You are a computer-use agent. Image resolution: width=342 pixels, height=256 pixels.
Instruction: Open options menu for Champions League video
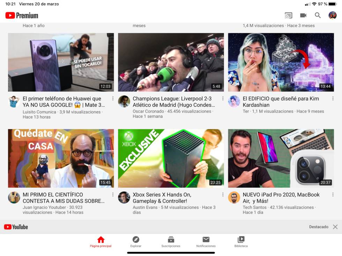pos(223,99)
